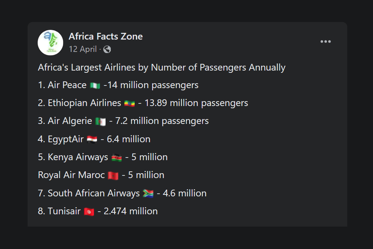Click the Kenyan flag emoji
Image resolution: width=373 pixels, height=249 pixels.
[x=117, y=157]
